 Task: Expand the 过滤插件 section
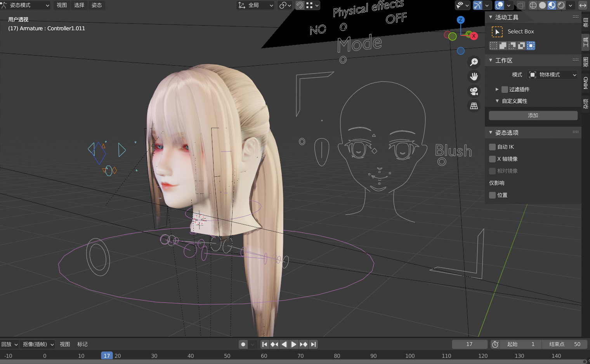coord(497,89)
